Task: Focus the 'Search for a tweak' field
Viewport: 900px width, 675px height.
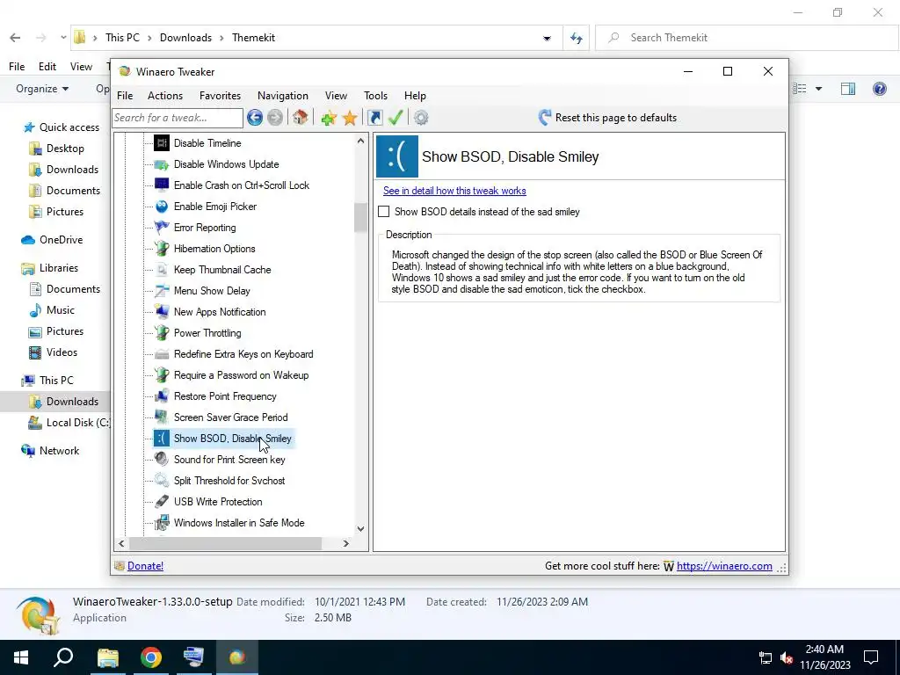Action: tap(178, 118)
